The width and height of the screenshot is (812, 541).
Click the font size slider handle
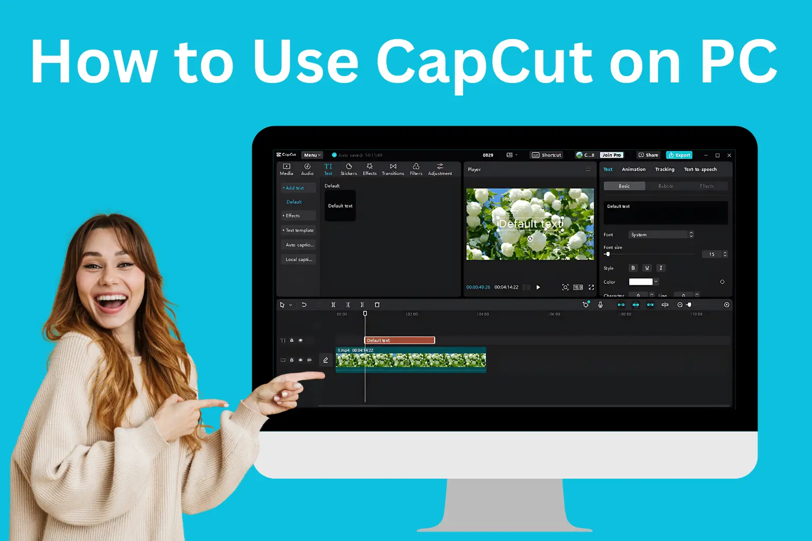[x=608, y=254]
